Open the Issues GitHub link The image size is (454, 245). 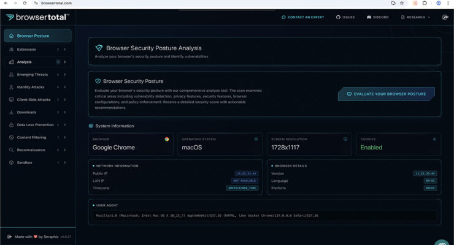(x=345, y=17)
